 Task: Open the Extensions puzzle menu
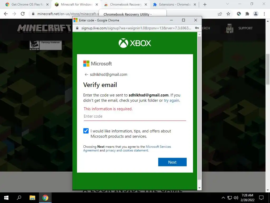(247, 14)
